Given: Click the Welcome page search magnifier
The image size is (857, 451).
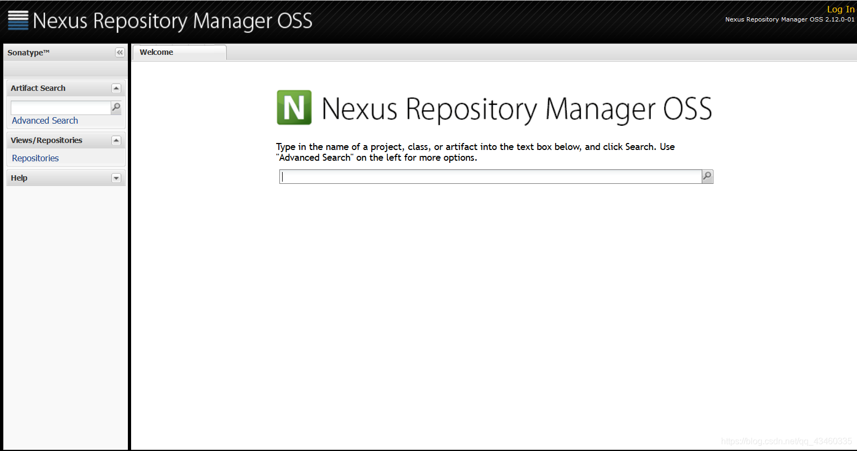Looking at the screenshot, I should point(708,176).
